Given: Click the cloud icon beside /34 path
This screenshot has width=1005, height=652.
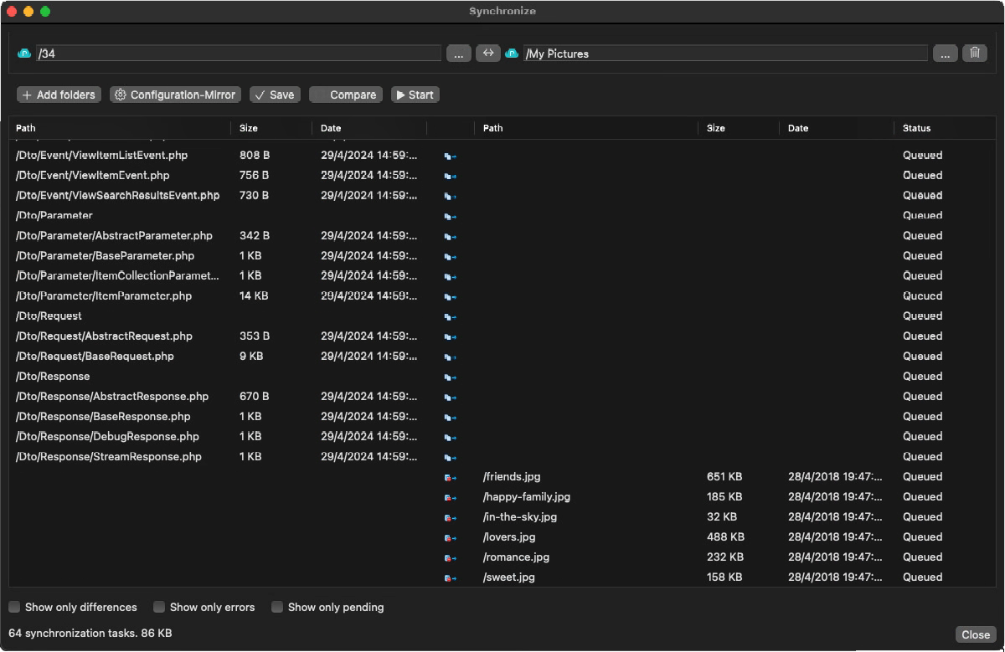Looking at the screenshot, I should point(24,54).
